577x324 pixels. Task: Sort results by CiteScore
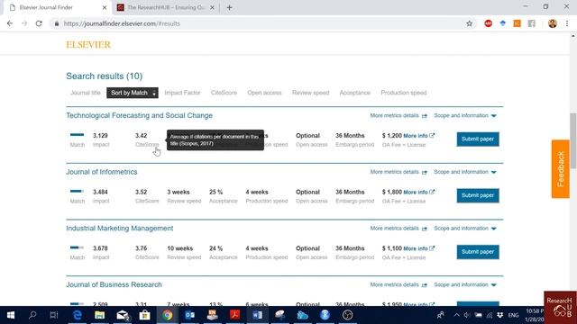pos(224,93)
